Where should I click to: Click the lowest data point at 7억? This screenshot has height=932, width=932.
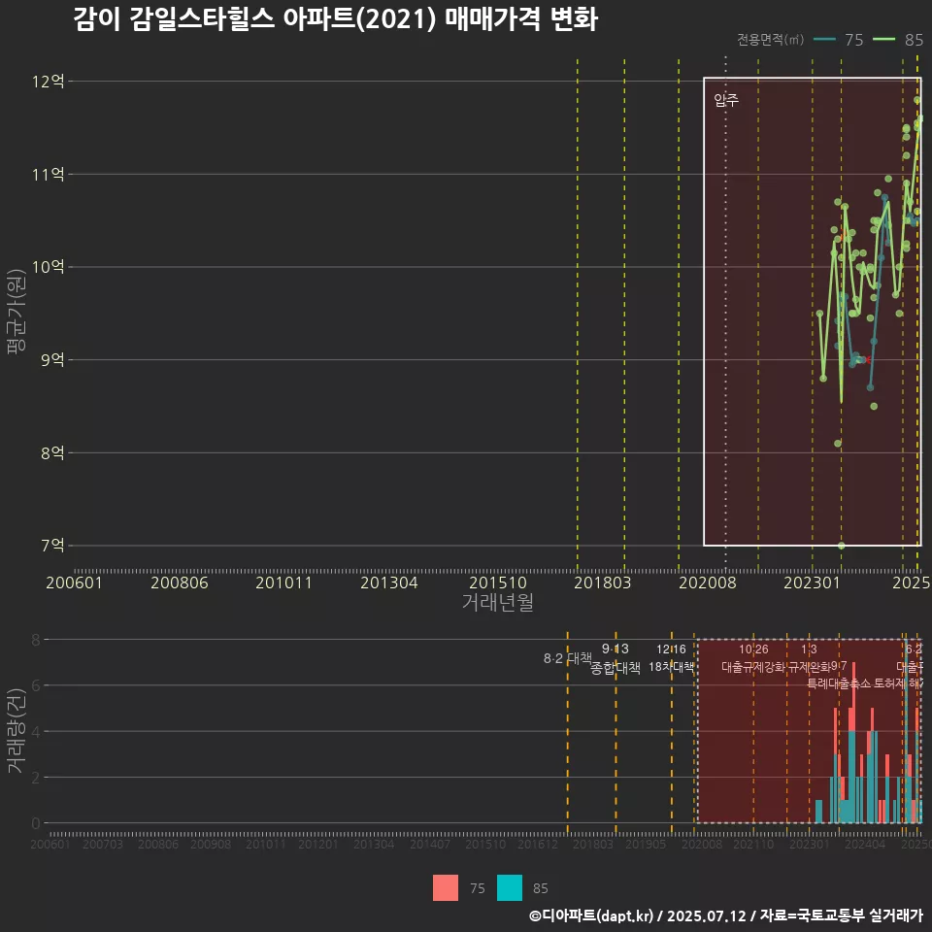[841, 546]
